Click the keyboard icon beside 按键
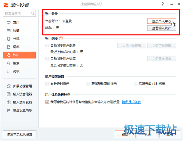 (9, 31)
